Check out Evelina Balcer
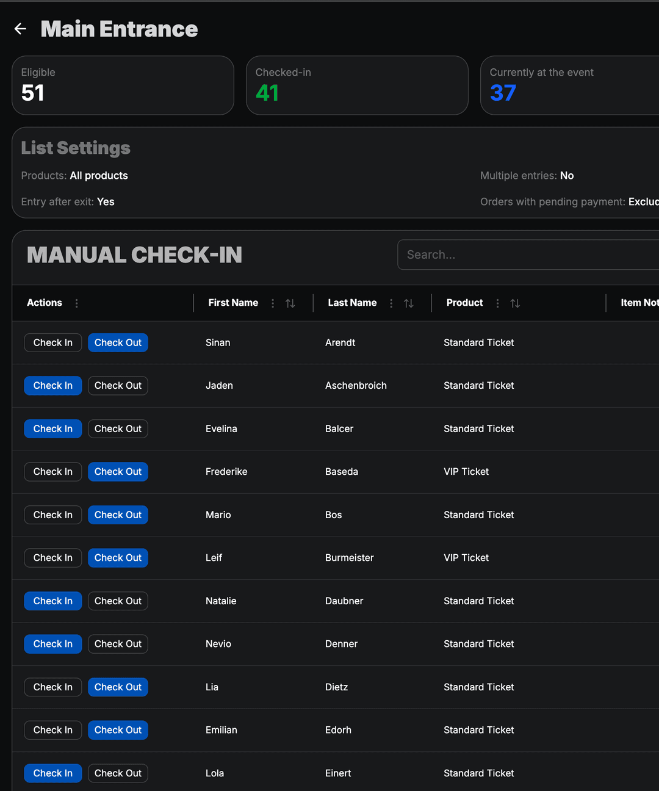 [x=118, y=429]
